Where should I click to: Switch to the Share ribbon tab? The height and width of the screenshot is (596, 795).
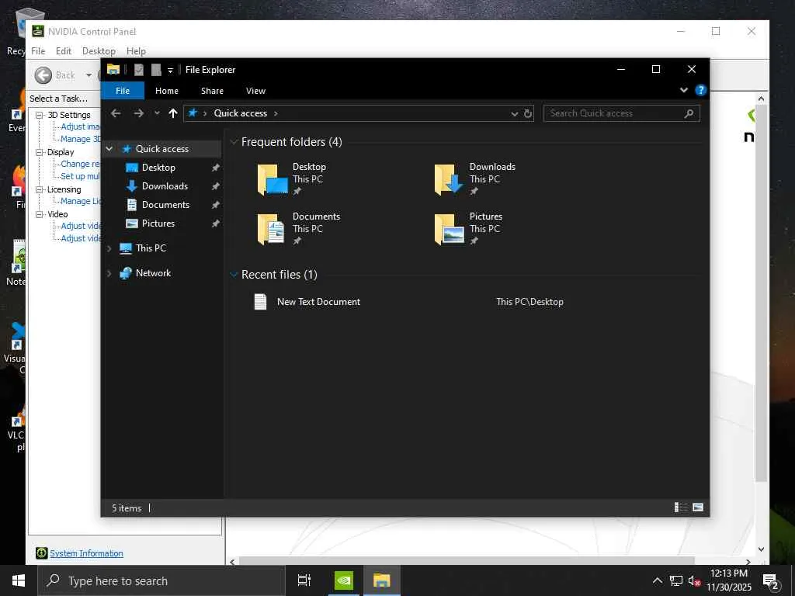click(212, 91)
